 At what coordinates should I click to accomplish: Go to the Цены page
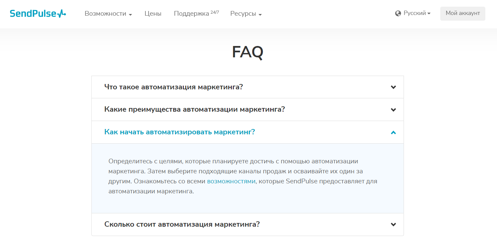click(153, 14)
